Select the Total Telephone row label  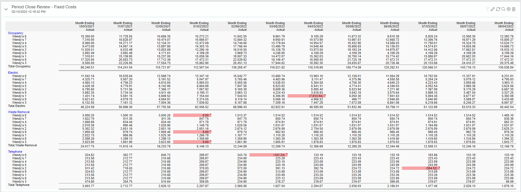pos(19,185)
